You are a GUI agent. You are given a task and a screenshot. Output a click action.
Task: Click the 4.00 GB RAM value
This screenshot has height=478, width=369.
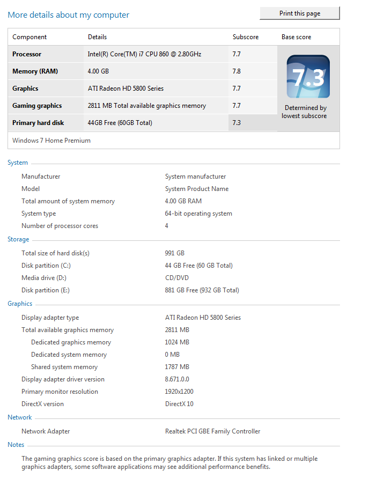(x=183, y=201)
